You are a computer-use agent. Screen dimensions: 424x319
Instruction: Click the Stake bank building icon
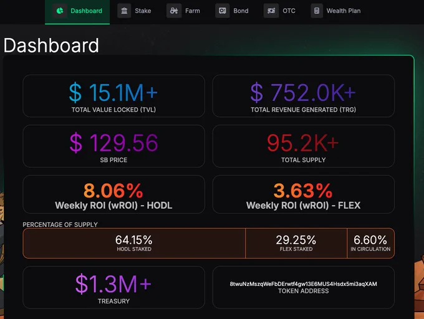pyautogui.click(x=124, y=11)
